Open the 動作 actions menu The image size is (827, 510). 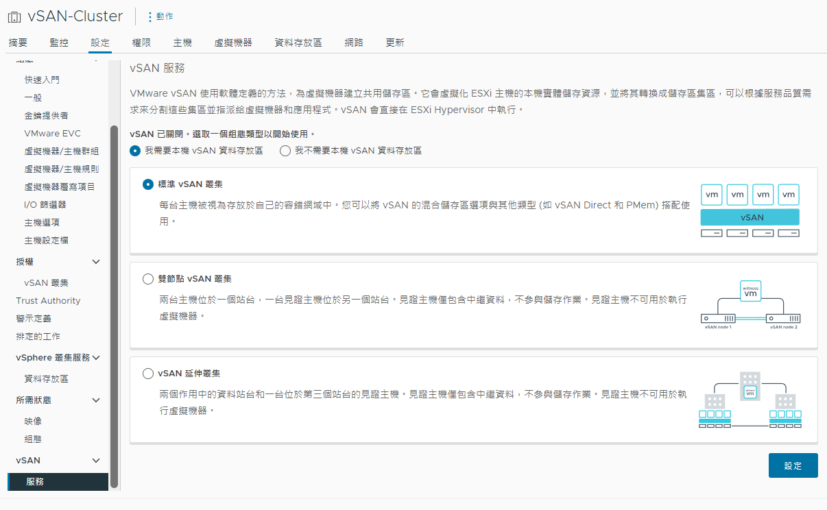[160, 16]
